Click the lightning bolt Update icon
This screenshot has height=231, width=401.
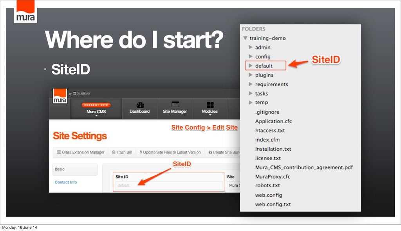[x=141, y=152]
